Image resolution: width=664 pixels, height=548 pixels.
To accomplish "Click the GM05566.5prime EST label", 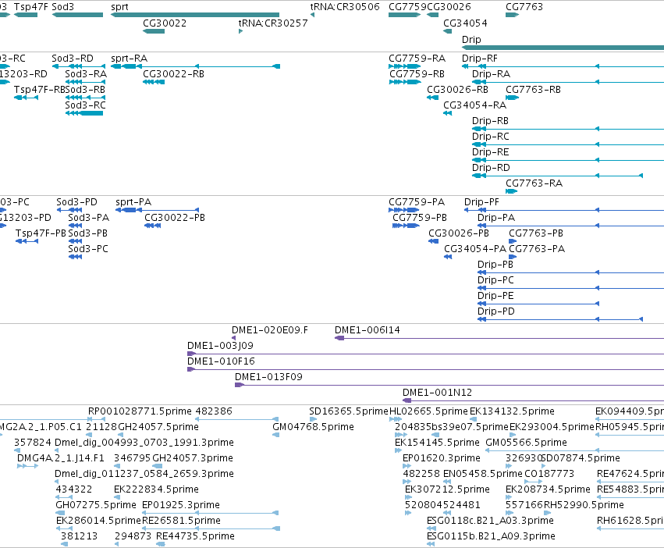I will click(527, 443).
